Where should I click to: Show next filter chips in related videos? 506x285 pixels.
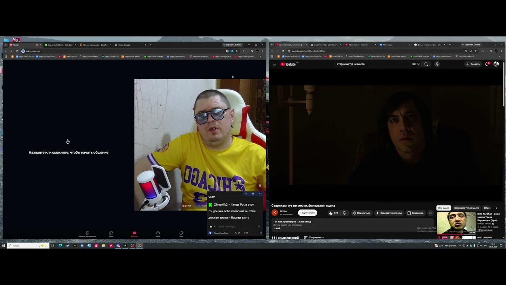coord(496,208)
